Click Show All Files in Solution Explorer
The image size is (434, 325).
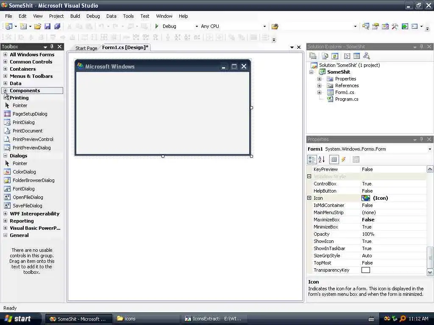pos(325,56)
